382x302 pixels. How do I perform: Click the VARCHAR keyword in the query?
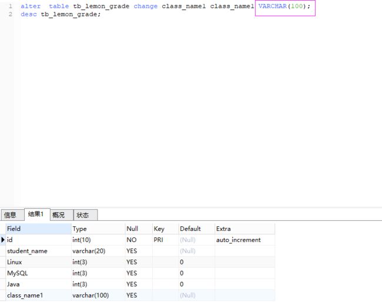272,6
